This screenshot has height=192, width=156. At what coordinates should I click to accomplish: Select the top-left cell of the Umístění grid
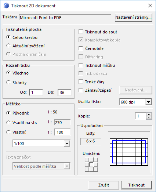point(87,160)
